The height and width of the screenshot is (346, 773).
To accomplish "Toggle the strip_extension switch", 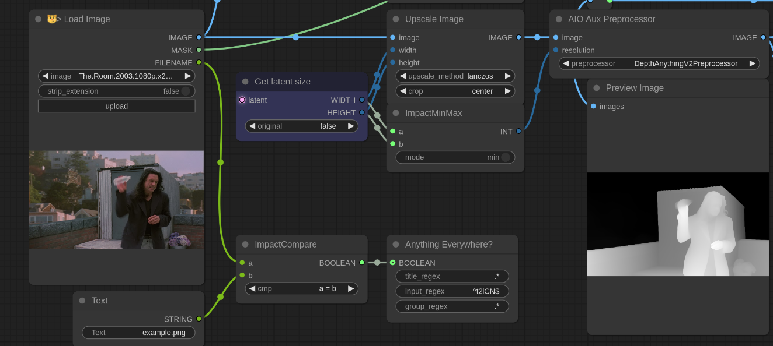I will tap(186, 91).
